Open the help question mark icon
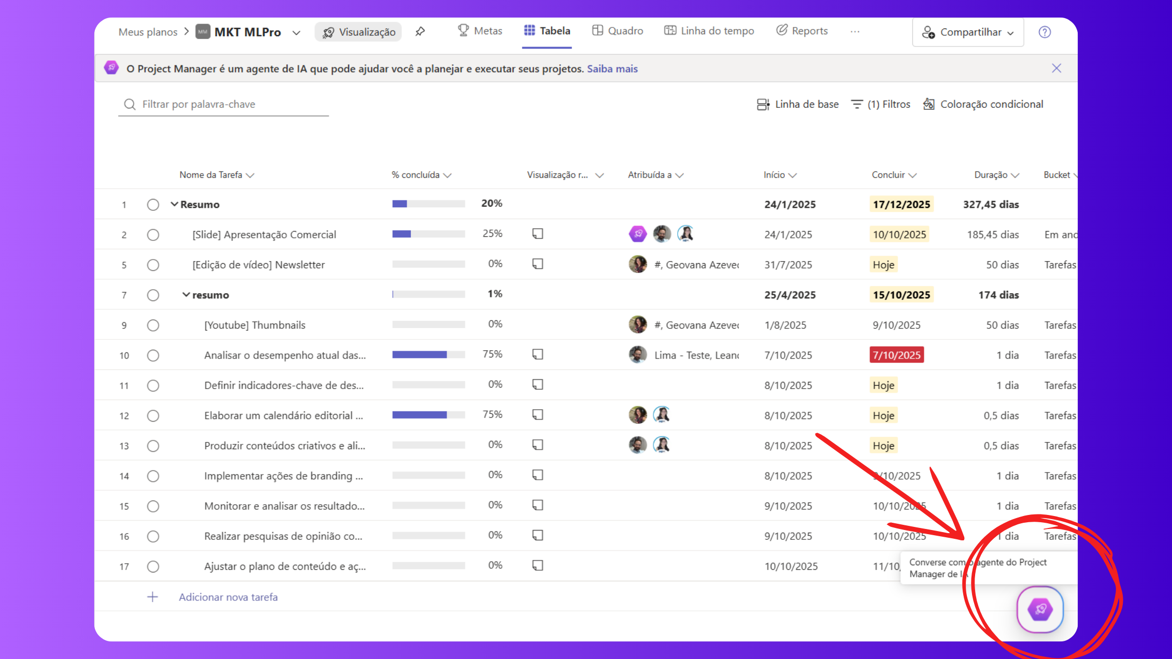 tap(1045, 32)
